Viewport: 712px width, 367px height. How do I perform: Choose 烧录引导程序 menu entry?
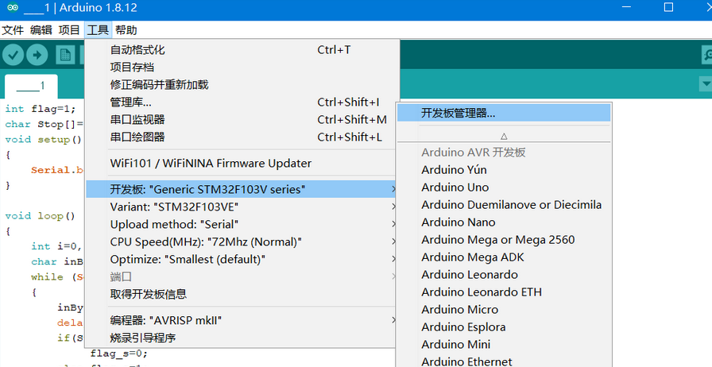point(242,338)
